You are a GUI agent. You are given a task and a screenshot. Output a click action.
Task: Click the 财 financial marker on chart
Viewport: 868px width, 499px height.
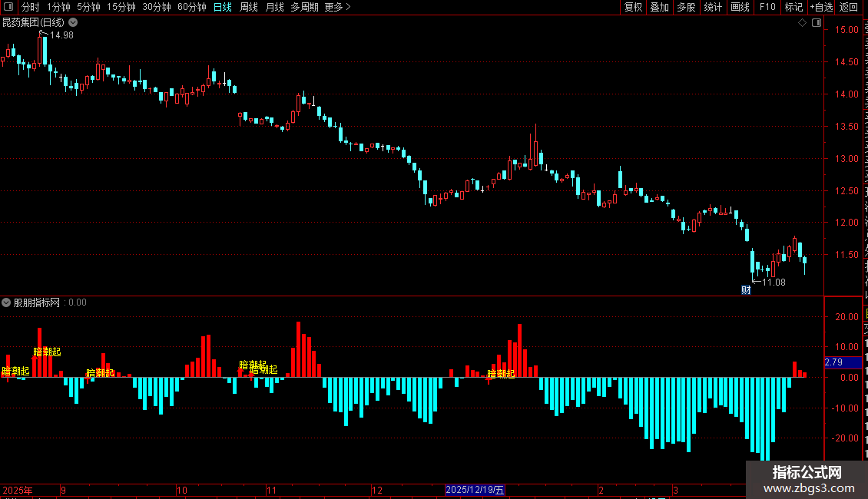click(x=746, y=290)
